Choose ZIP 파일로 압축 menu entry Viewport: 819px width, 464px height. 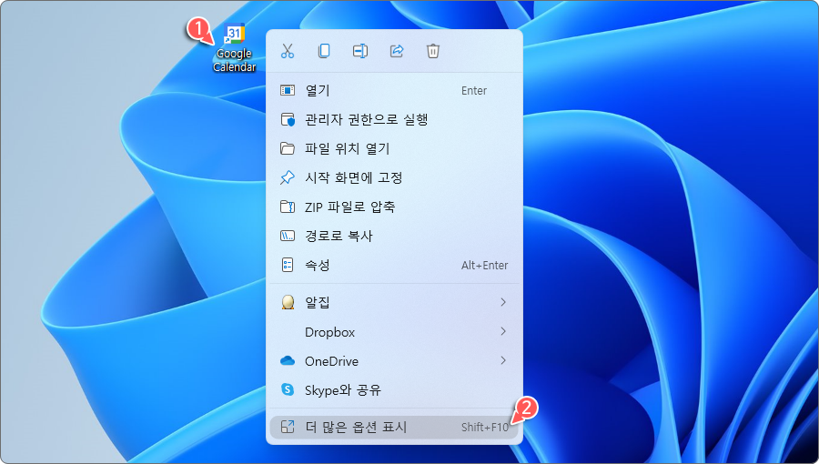tap(394, 207)
